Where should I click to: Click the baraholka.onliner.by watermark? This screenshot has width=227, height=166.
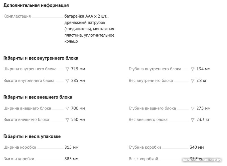[x=202, y=160]
